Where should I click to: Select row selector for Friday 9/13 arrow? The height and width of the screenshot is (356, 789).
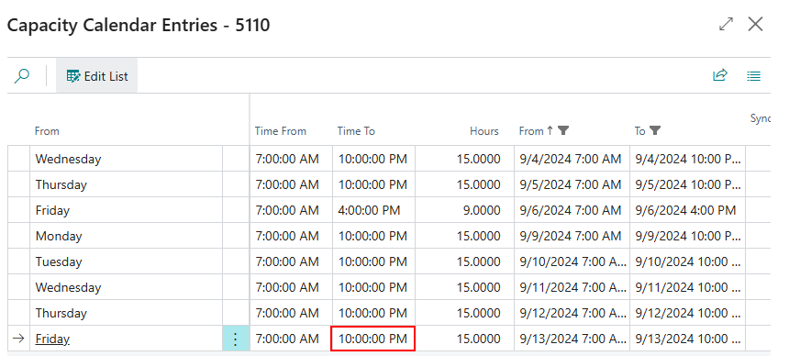[18, 339]
